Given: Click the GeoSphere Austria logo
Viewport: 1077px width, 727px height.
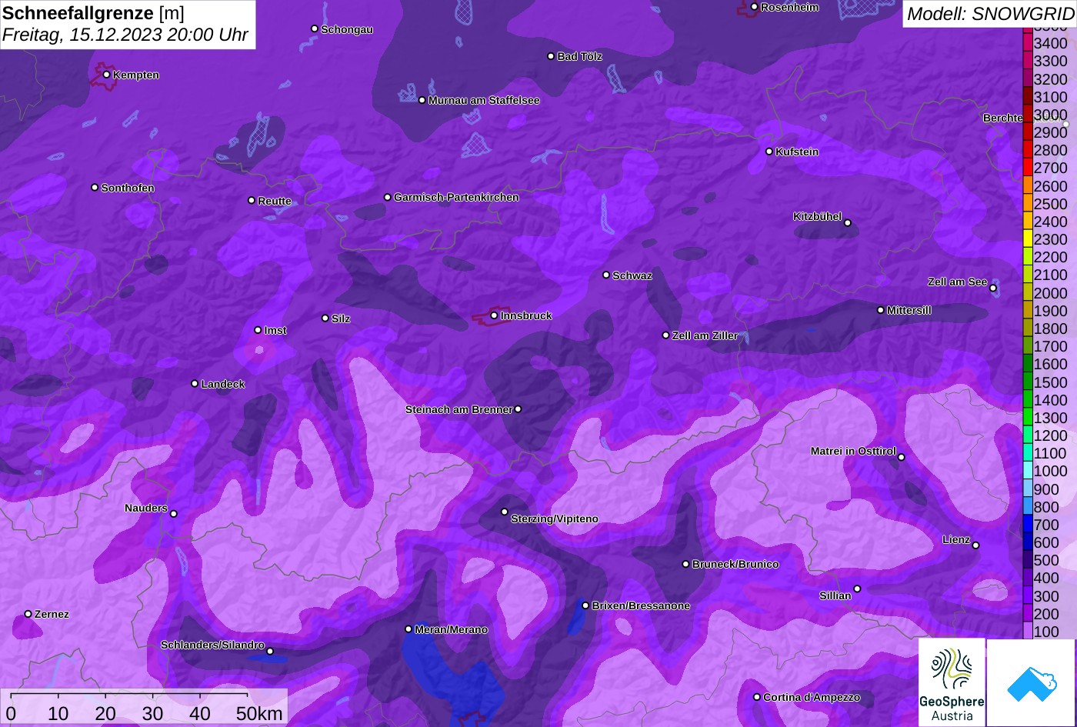Looking at the screenshot, I should pyautogui.click(x=952, y=682).
